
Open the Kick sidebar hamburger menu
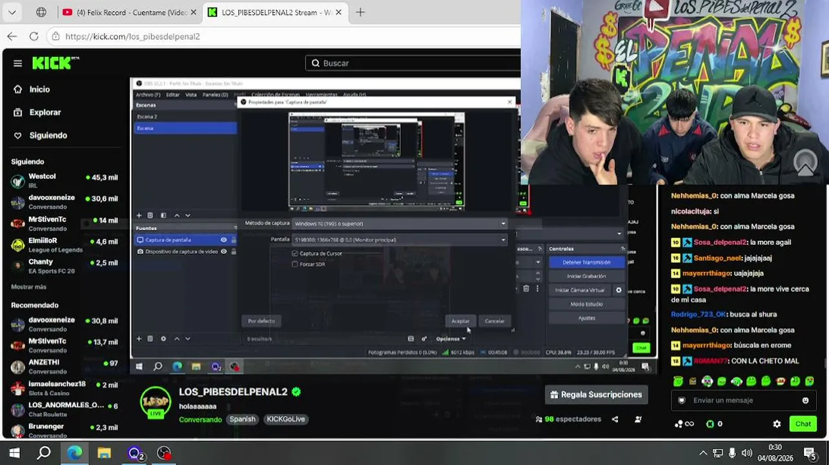[17, 63]
